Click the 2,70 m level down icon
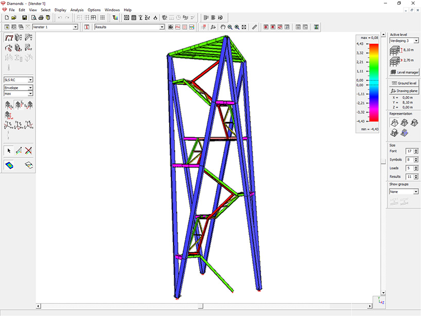This screenshot has width=421, height=316. [x=395, y=61]
